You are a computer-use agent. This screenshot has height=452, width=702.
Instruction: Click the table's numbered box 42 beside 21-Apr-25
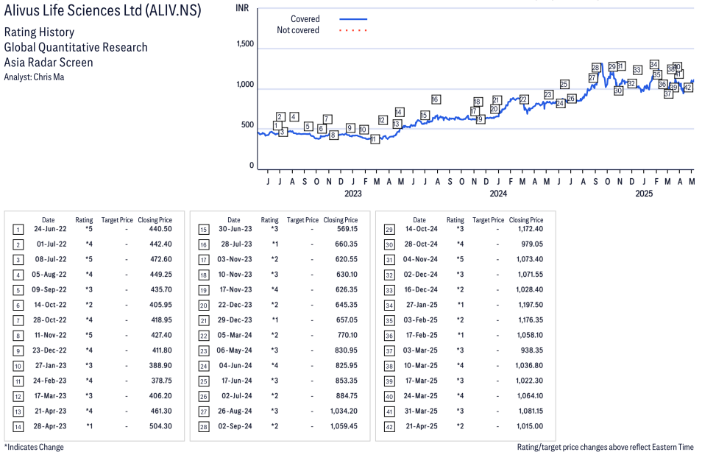click(389, 427)
